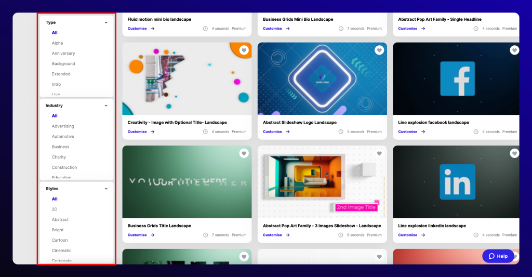Collapse the Type filter section
This screenshot has height=277, width=532.
point(106,22)
